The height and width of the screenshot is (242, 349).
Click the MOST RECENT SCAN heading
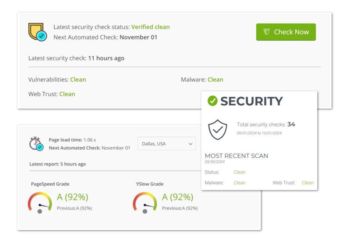pyautogui.click(x=237, y=156)
